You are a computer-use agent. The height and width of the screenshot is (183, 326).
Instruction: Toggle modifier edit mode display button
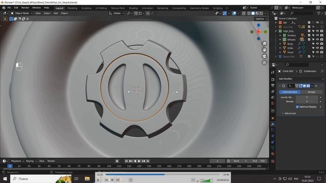pos(301,86)
